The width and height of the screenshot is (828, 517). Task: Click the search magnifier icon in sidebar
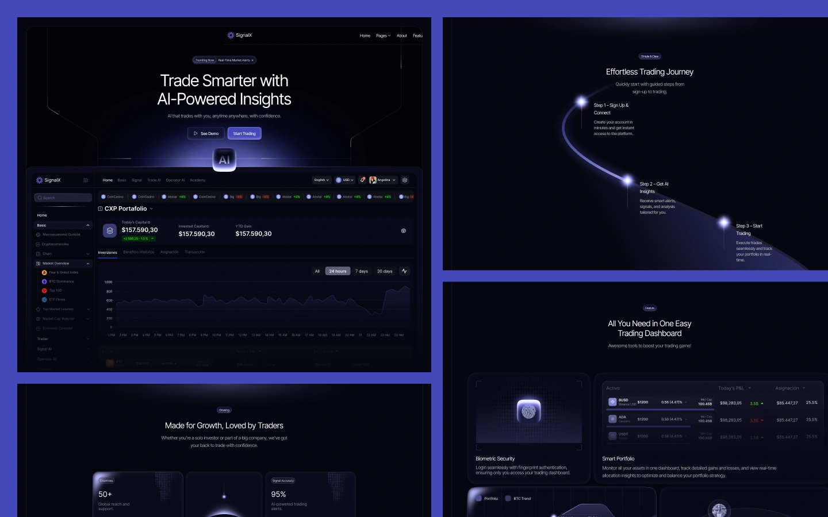pyautogui.click(x=40, y=198)
